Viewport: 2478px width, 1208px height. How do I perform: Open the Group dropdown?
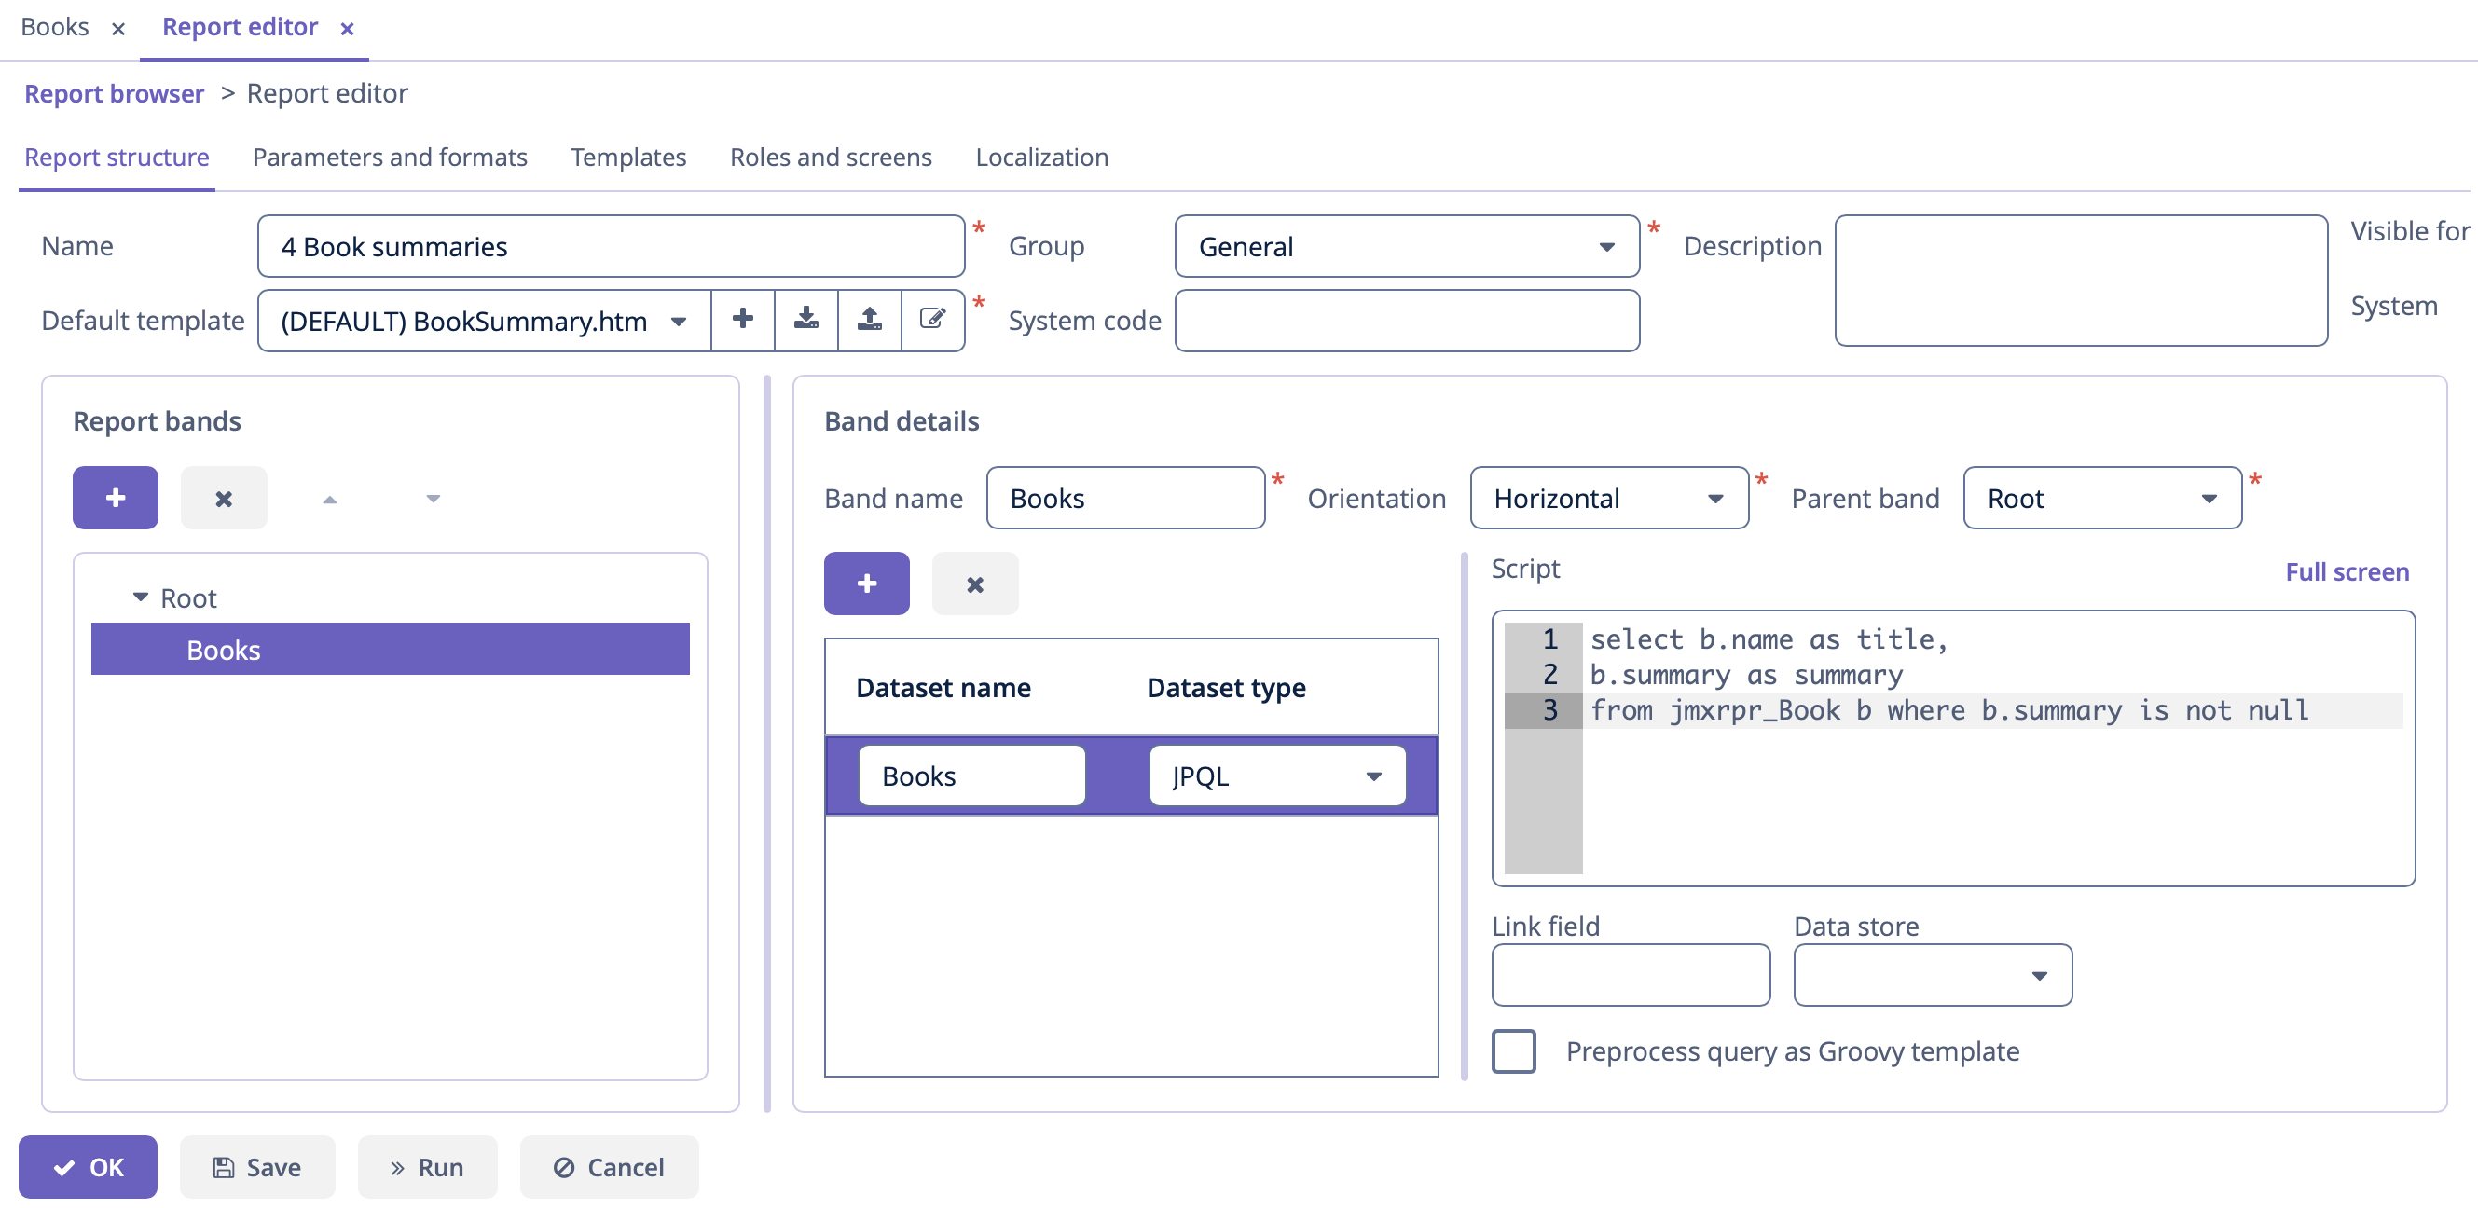tap(1606, 247)
